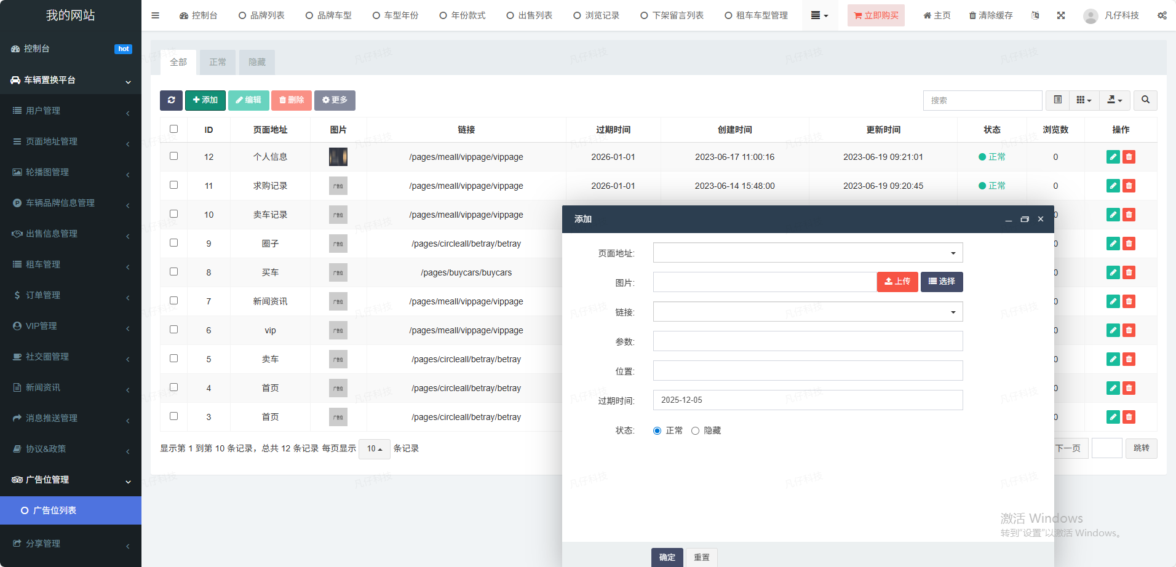
Task: Click the 过期时间 date input field
Action: pyautogui.click(x=808, y=400)
